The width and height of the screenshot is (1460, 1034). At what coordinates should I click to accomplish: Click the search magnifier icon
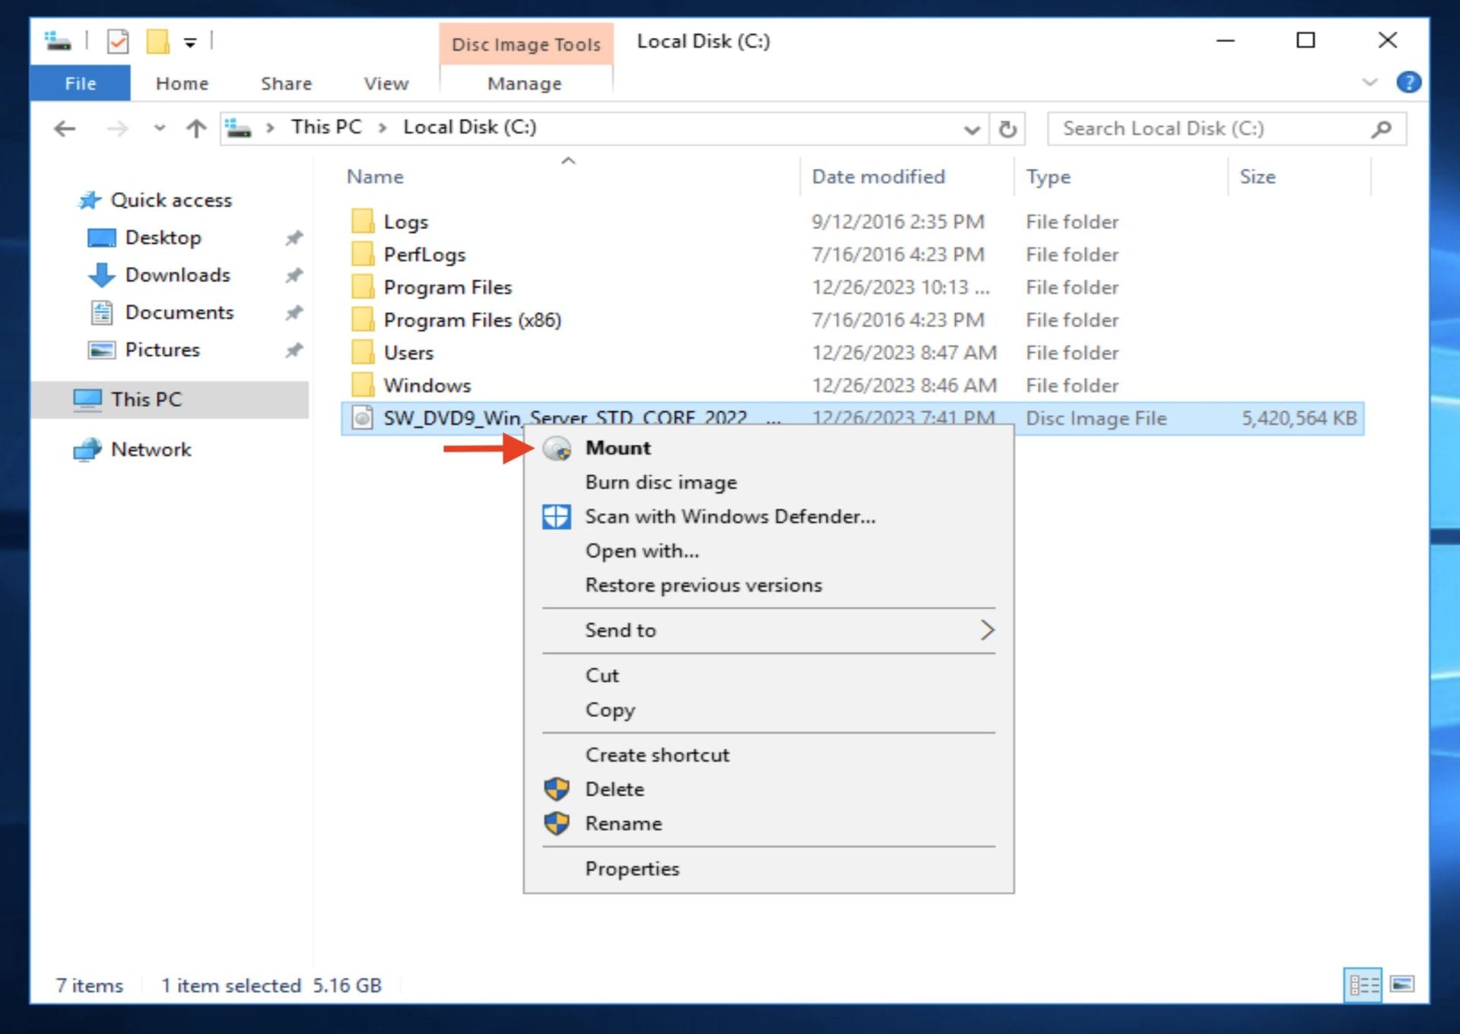1382,128
